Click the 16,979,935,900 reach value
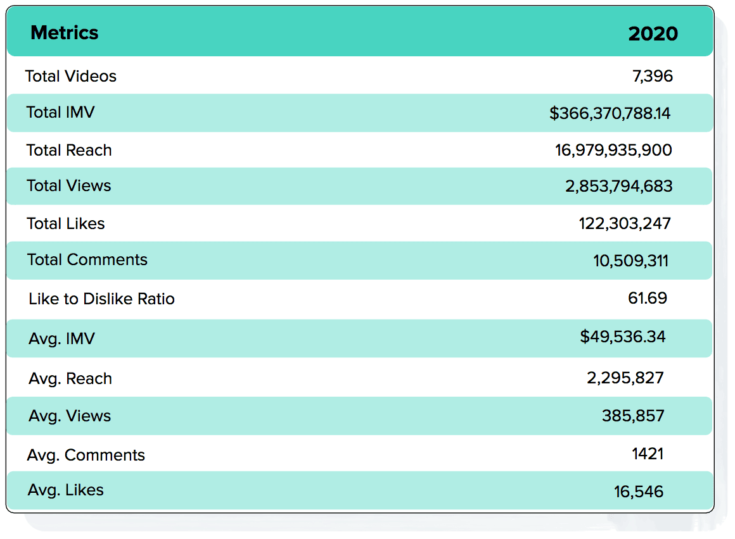Viewport: 735px width, 539px height. pos(613,151)
